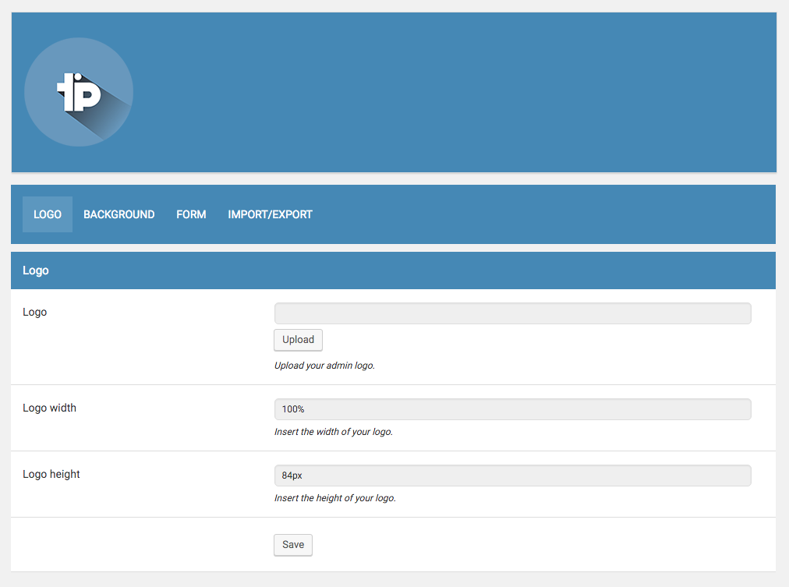Click the Logo width field showing 100%
Screen dimensions: 789x587
pos(512,409)
